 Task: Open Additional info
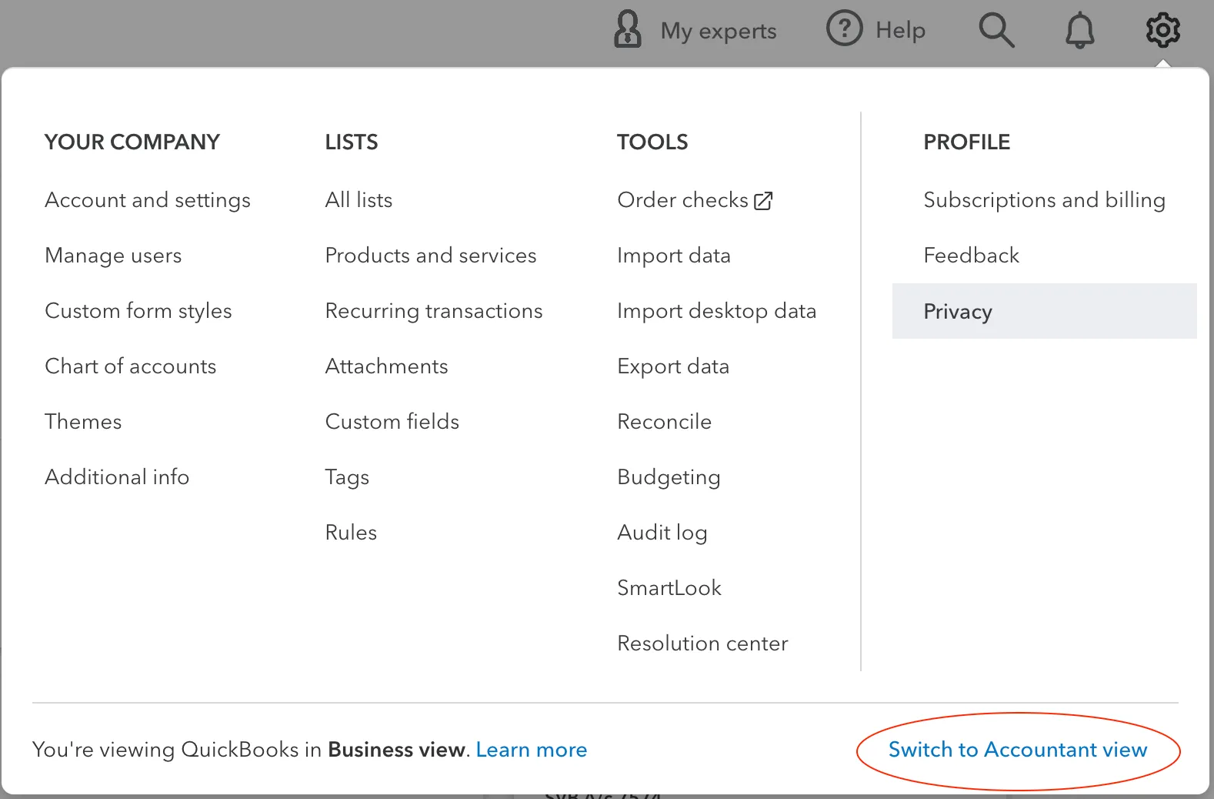pos(117,477)
